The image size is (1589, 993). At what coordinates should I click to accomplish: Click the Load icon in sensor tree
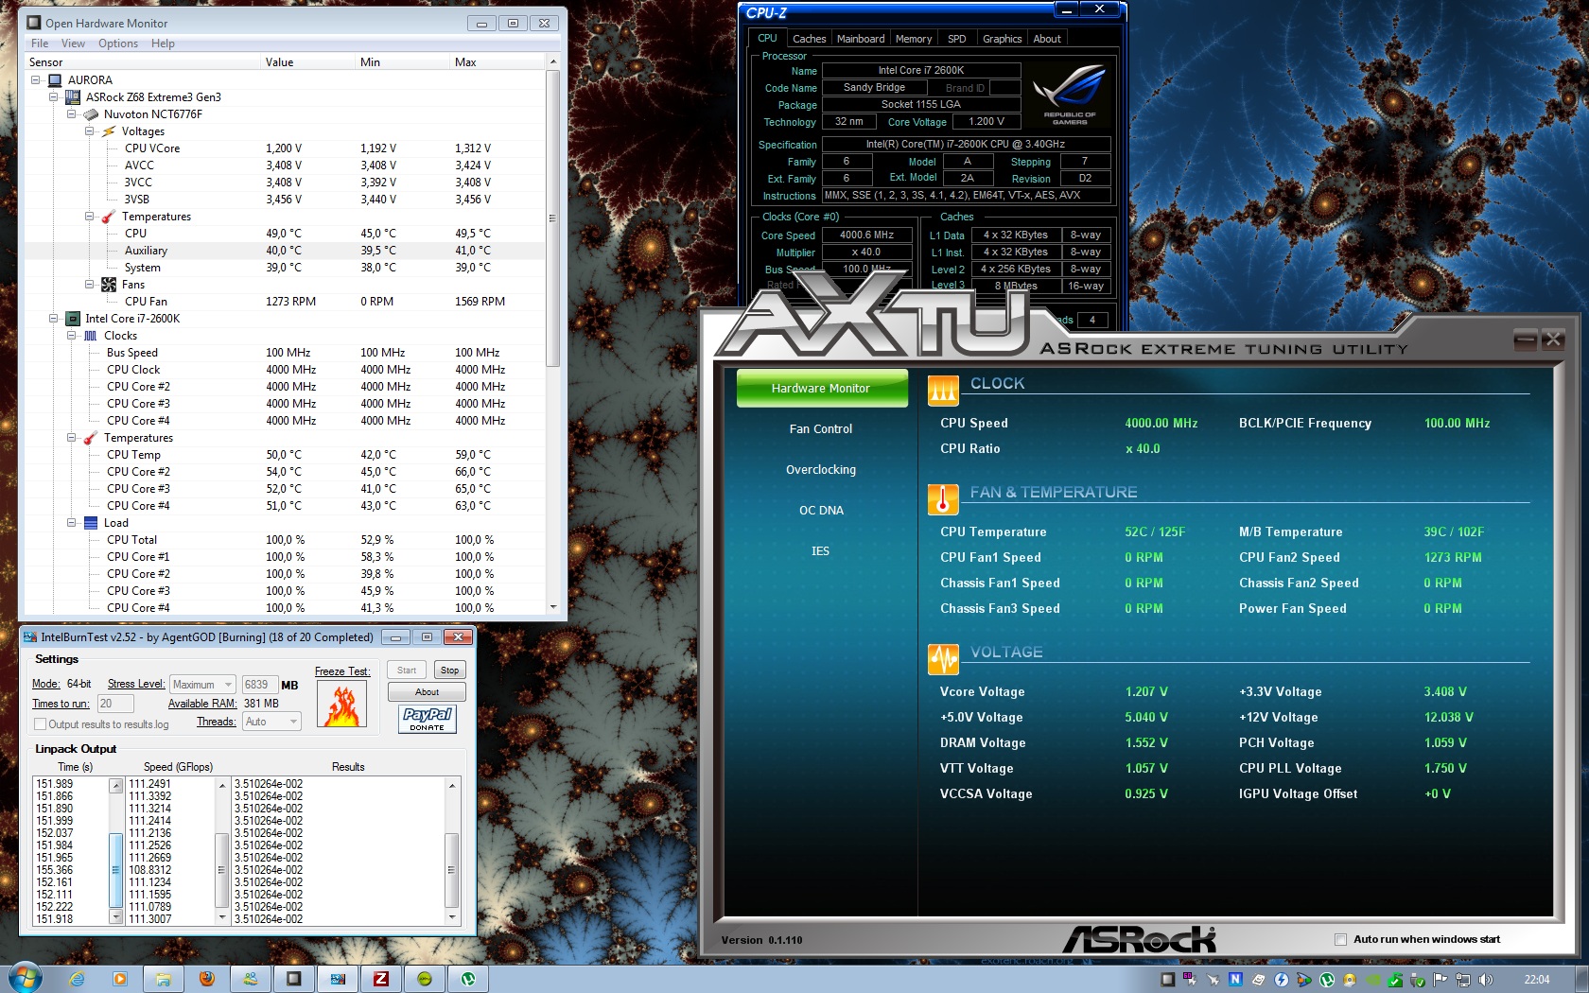tap(91, 523)
